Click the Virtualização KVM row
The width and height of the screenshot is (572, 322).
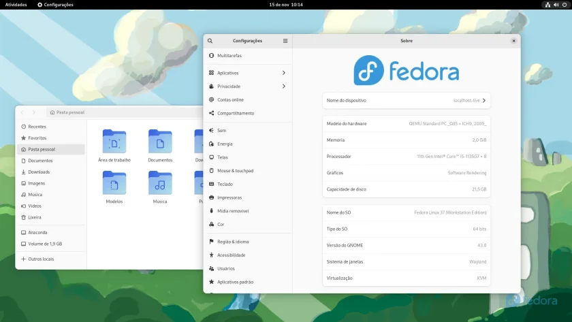[x=407, y=278]
